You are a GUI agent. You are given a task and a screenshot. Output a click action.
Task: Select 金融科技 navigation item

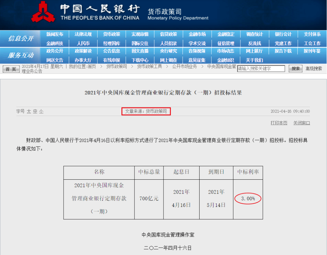tap(54, 43)
